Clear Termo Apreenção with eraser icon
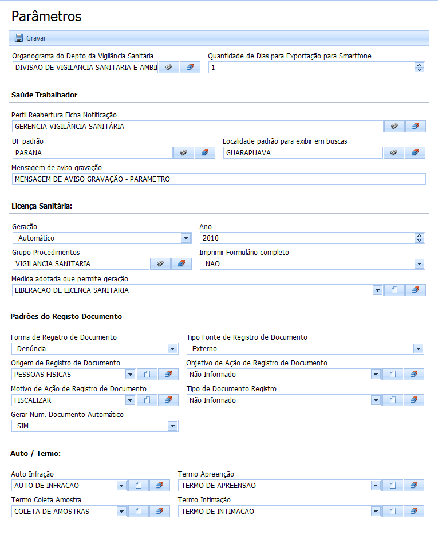The width and height of the screenshot is (438, 535). click(414, 485)
